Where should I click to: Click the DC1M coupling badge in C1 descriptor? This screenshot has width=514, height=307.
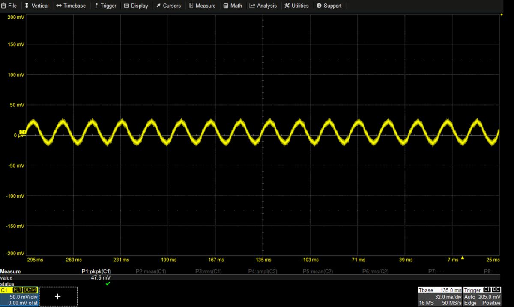point(30,290)
